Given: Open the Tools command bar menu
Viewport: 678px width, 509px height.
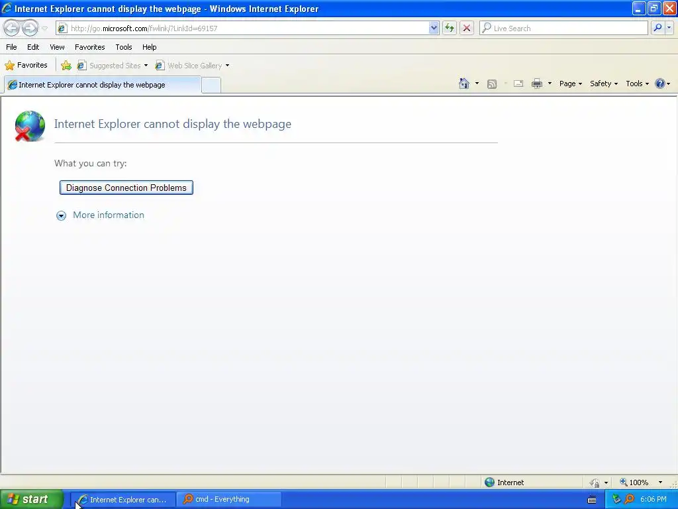Looking at the screenshot, I should point(637,84).
